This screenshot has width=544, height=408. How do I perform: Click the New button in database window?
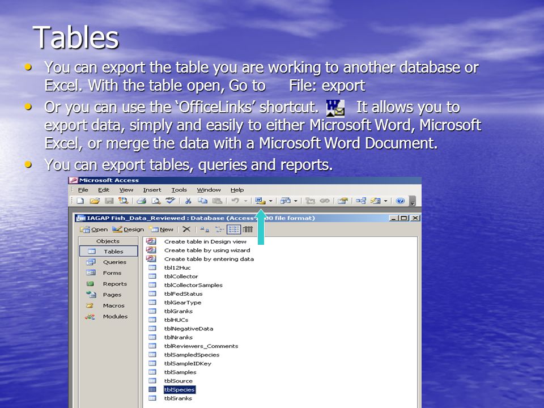point(161,229)
